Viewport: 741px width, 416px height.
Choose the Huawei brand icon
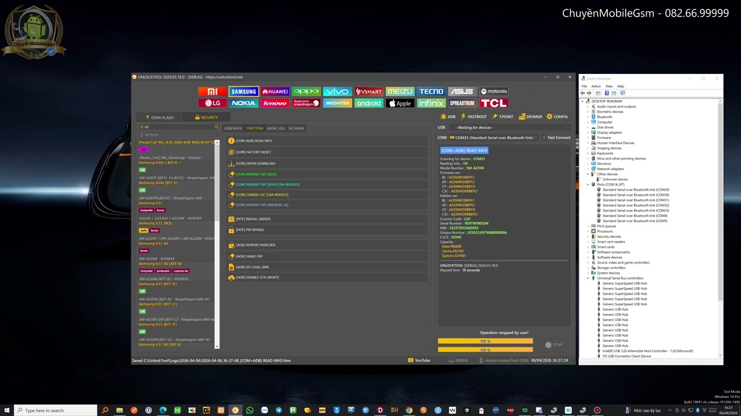point(275,91)
